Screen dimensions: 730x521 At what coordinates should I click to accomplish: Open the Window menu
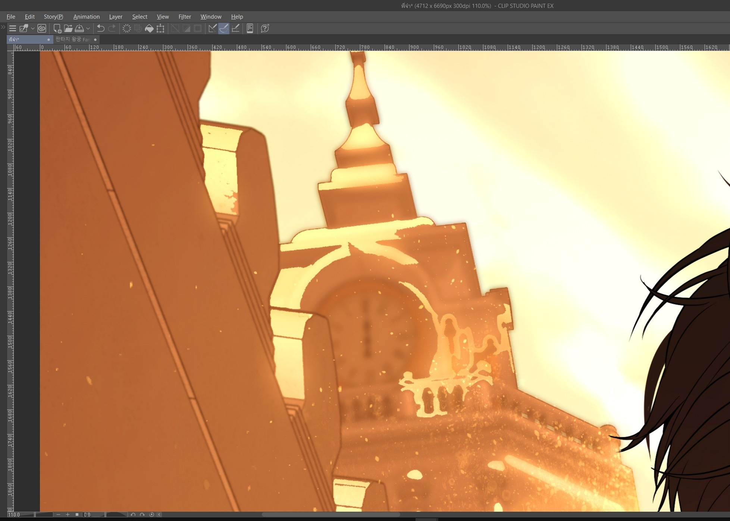pos(211,17)
